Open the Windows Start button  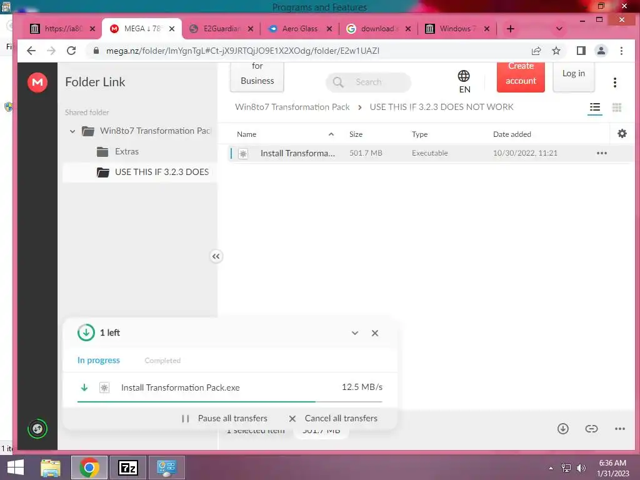point(16,467)
